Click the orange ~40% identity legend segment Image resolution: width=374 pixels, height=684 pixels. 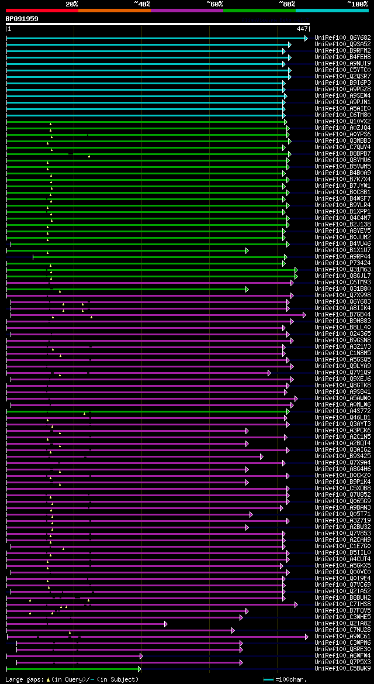115,10
